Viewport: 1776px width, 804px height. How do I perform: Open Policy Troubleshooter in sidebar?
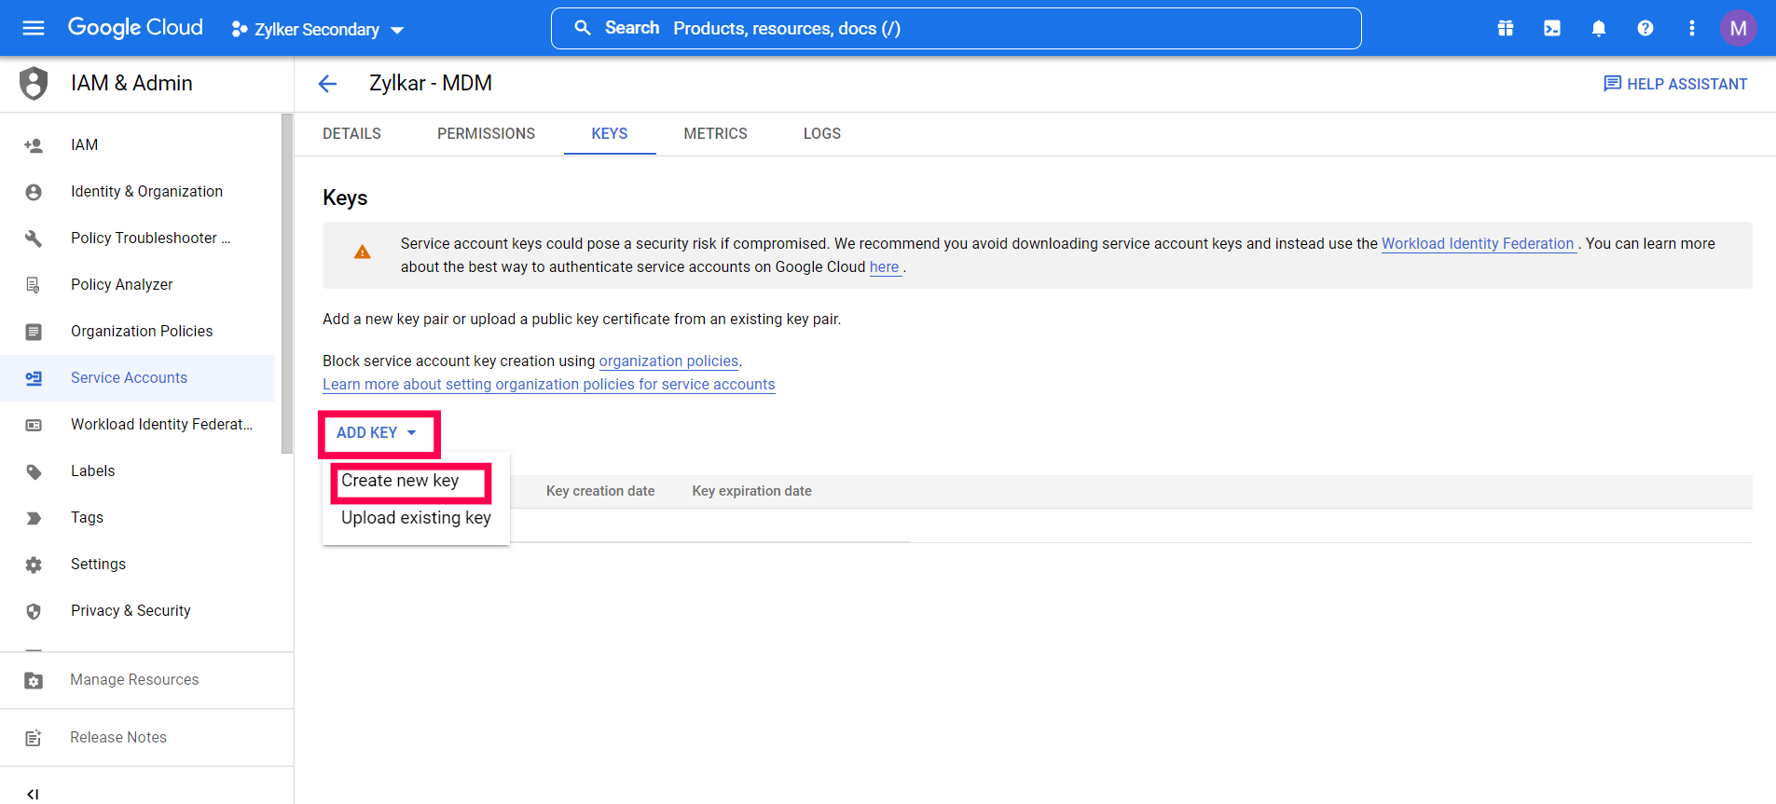pos(138,238)
